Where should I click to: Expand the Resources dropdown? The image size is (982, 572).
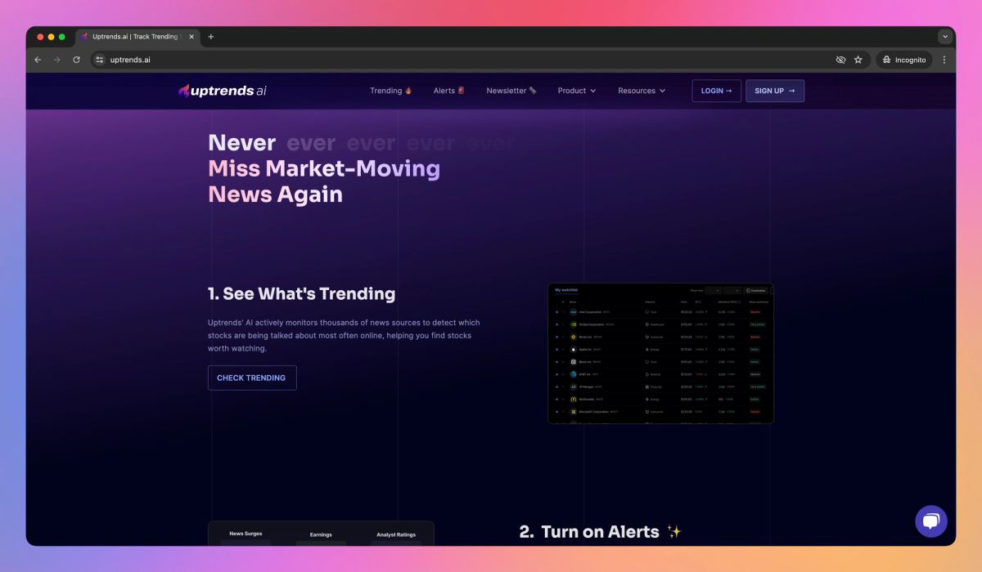[642, 91]
